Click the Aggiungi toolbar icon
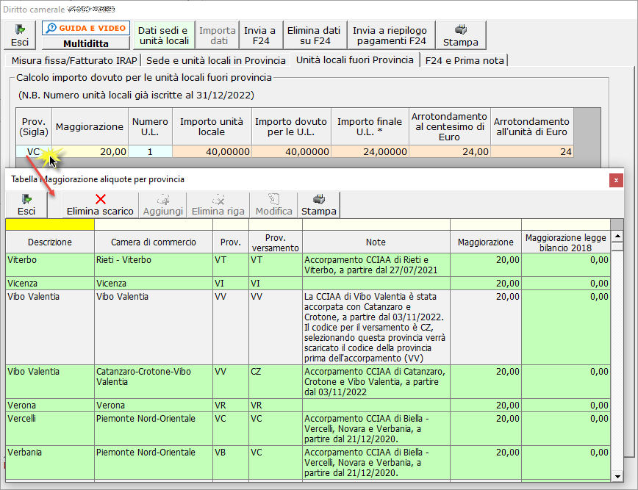This screenshot has width=638, height=490. tap(163, 204)
